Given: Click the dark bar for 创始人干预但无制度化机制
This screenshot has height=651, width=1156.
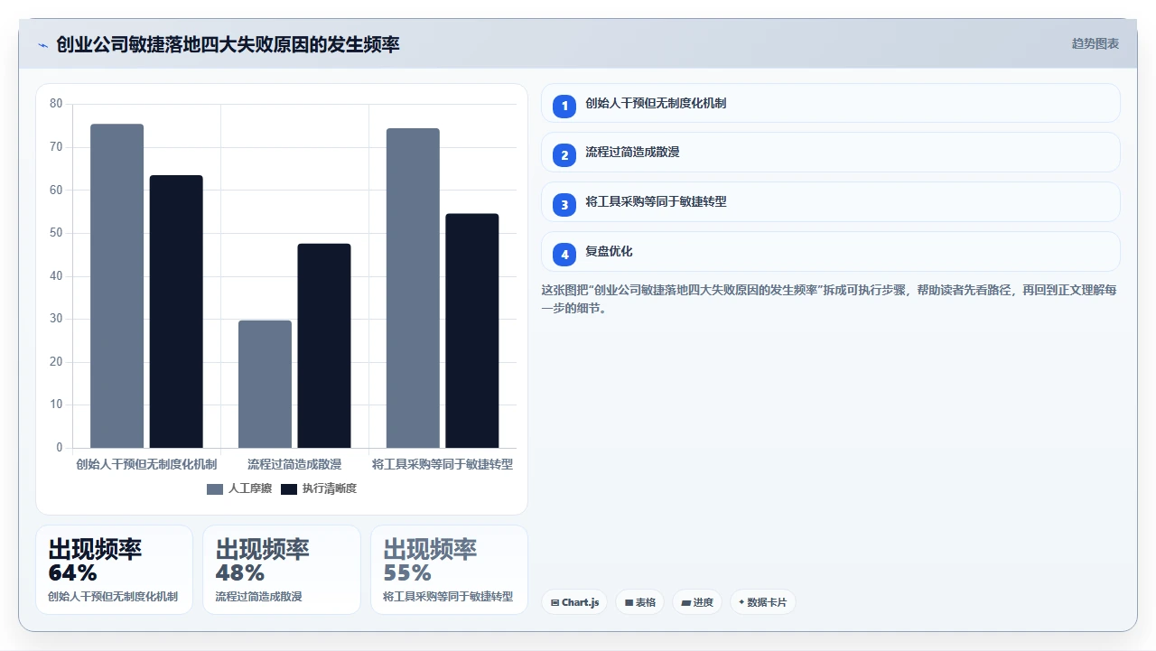Looking at the screenshot, I should tap(176, 312).
